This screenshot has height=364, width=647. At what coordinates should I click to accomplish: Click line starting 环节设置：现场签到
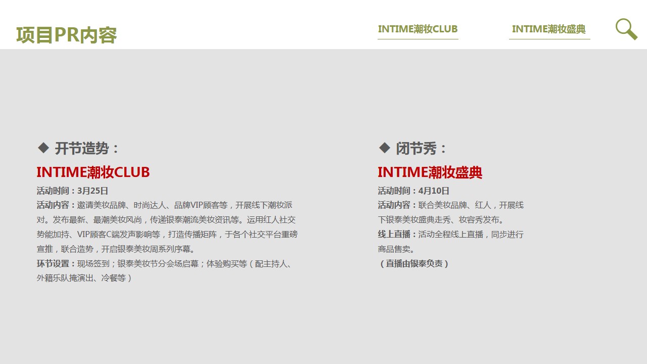[x=164, y=263]
